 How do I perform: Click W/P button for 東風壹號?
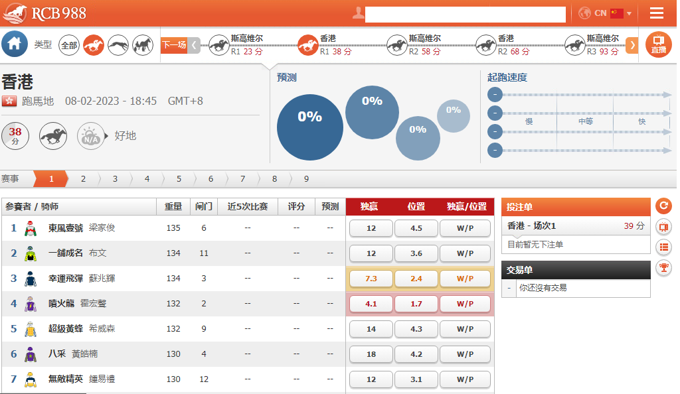pos(465,228)
